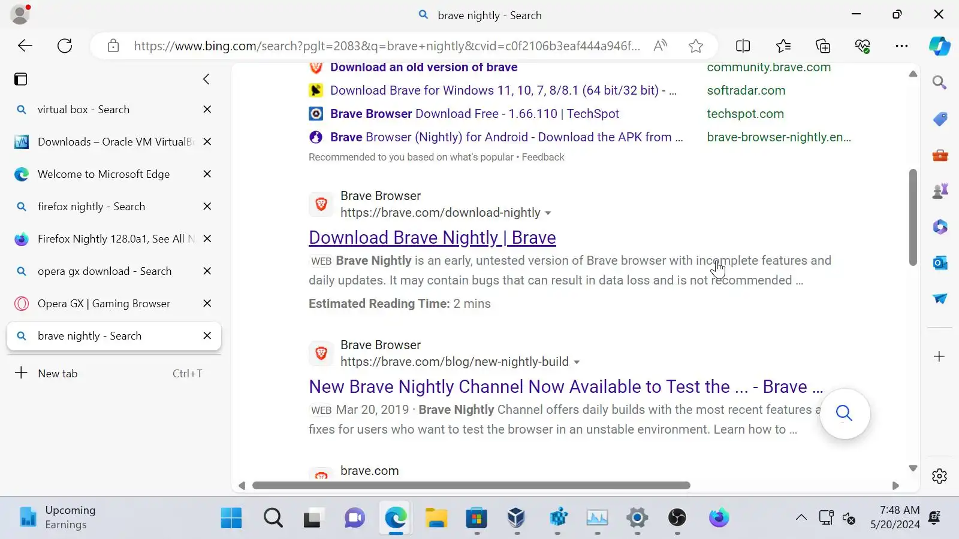
Task: Switch to Welcome to Microsoft Edge tab
Action: (114, 174)
